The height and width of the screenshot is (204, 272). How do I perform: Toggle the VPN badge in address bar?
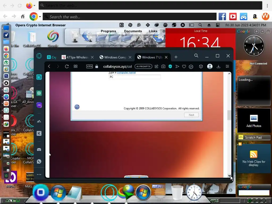(x=90, y=66)
